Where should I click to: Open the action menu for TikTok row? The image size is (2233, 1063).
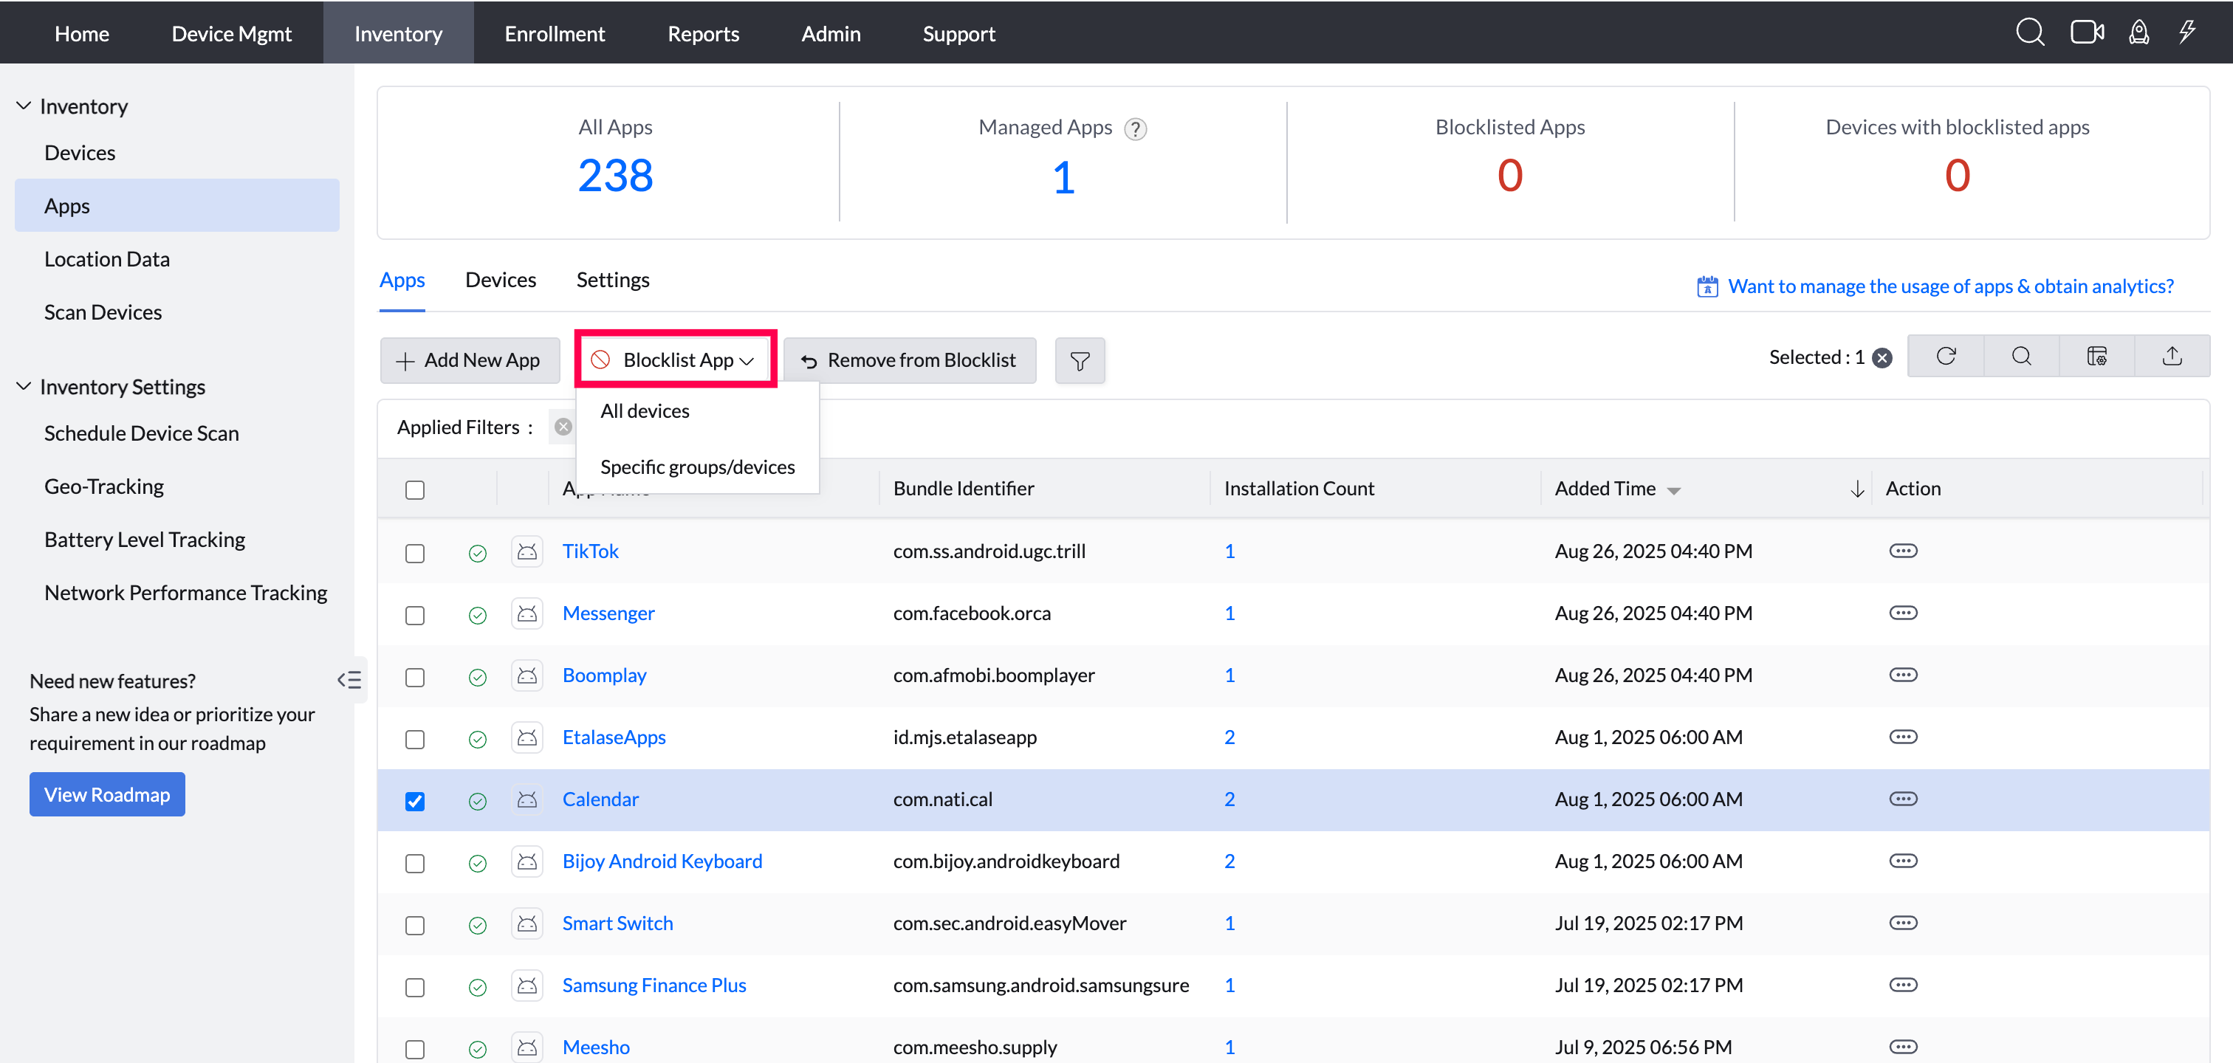click(1903, 551)
